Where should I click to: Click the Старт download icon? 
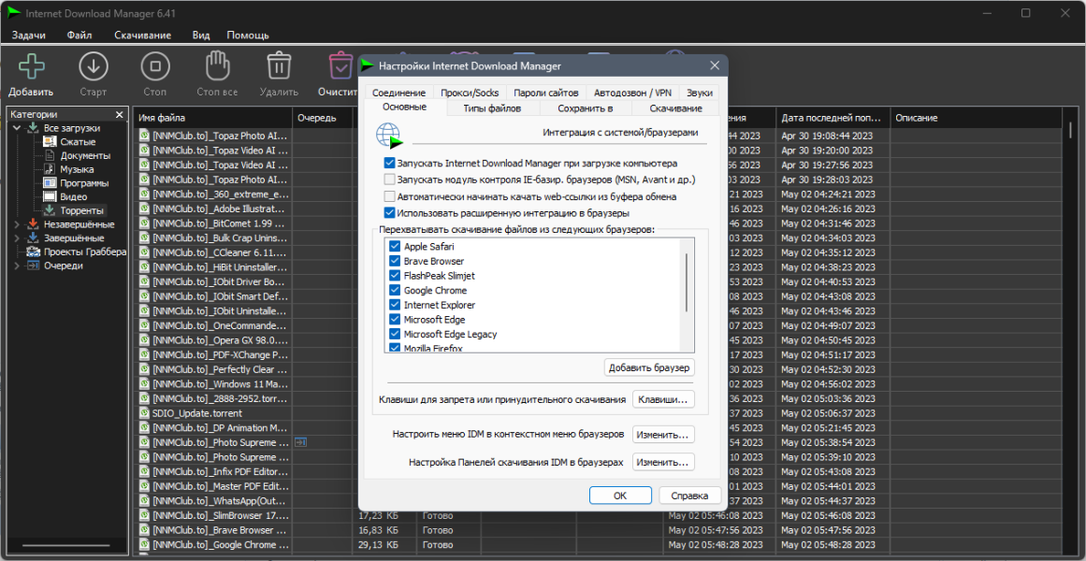pos(93,67)
